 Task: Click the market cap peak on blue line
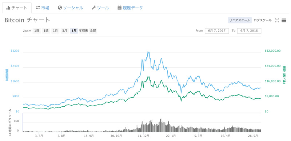coord(148,52)
